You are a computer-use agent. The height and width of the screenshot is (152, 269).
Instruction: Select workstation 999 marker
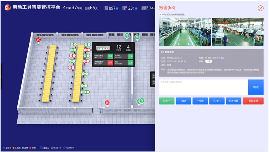tap(85, 92)
